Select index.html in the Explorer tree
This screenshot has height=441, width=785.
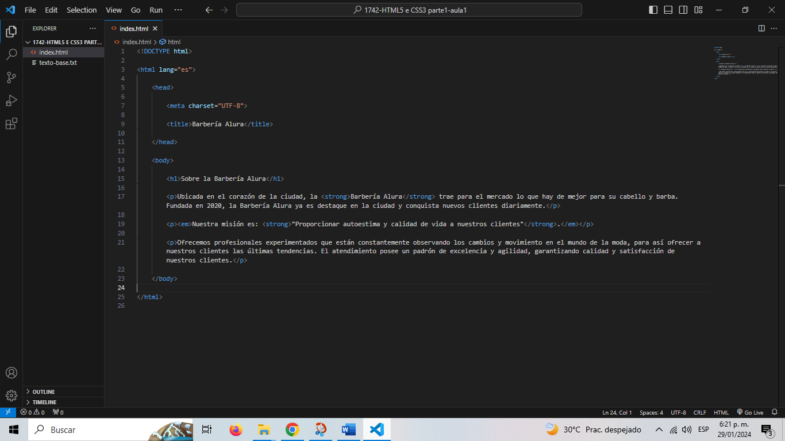pos(63,52)
